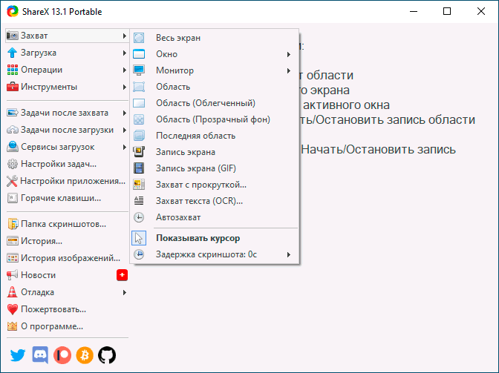Expand the Монитор submenu arrow

pyautogui.click(x=289, y=70)
